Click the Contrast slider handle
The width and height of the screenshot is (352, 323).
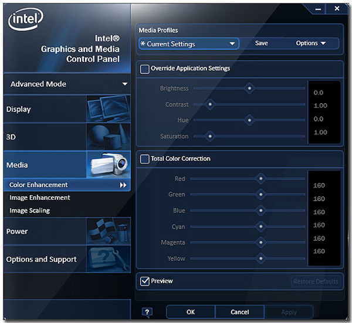pyautogui.click(x=210, y=104)
